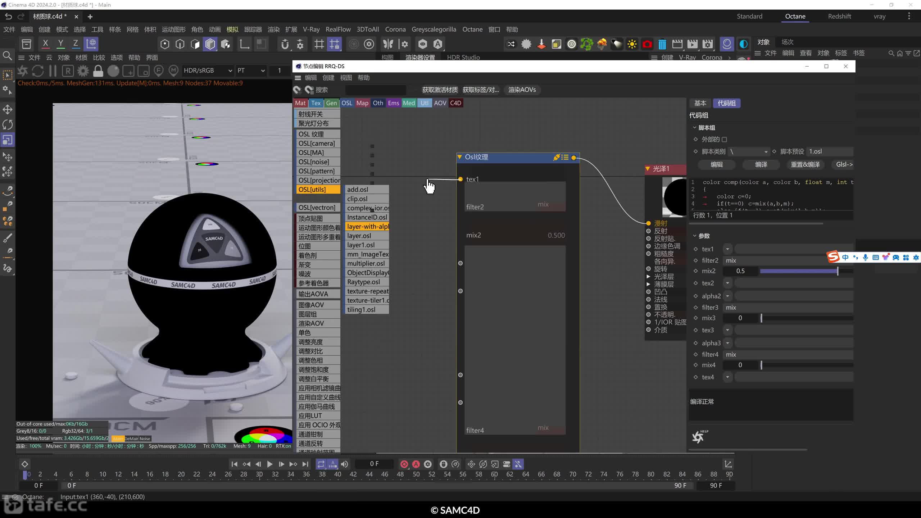The width and height of the screenshot is (921, 518).
Task: Toggle the 外部的 checkbox
Action: (x=724, y=140)
